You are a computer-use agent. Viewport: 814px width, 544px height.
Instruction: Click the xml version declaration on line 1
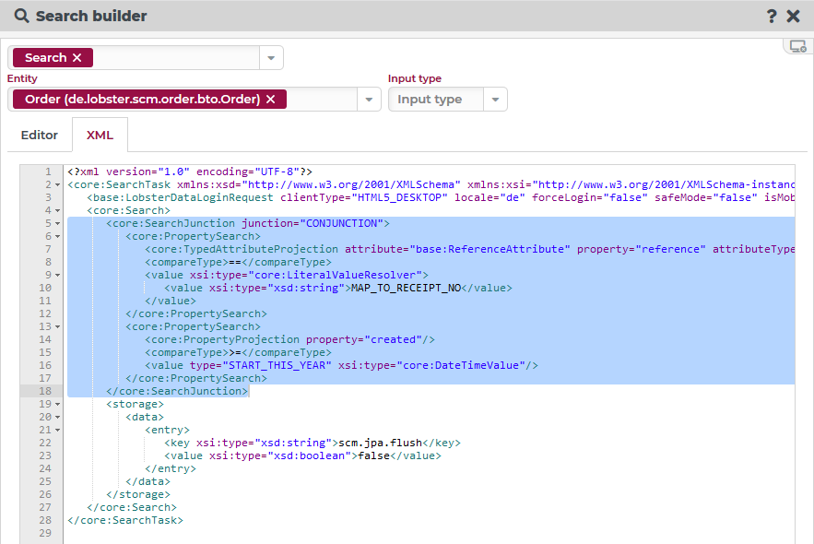click(x=190, y=171)
